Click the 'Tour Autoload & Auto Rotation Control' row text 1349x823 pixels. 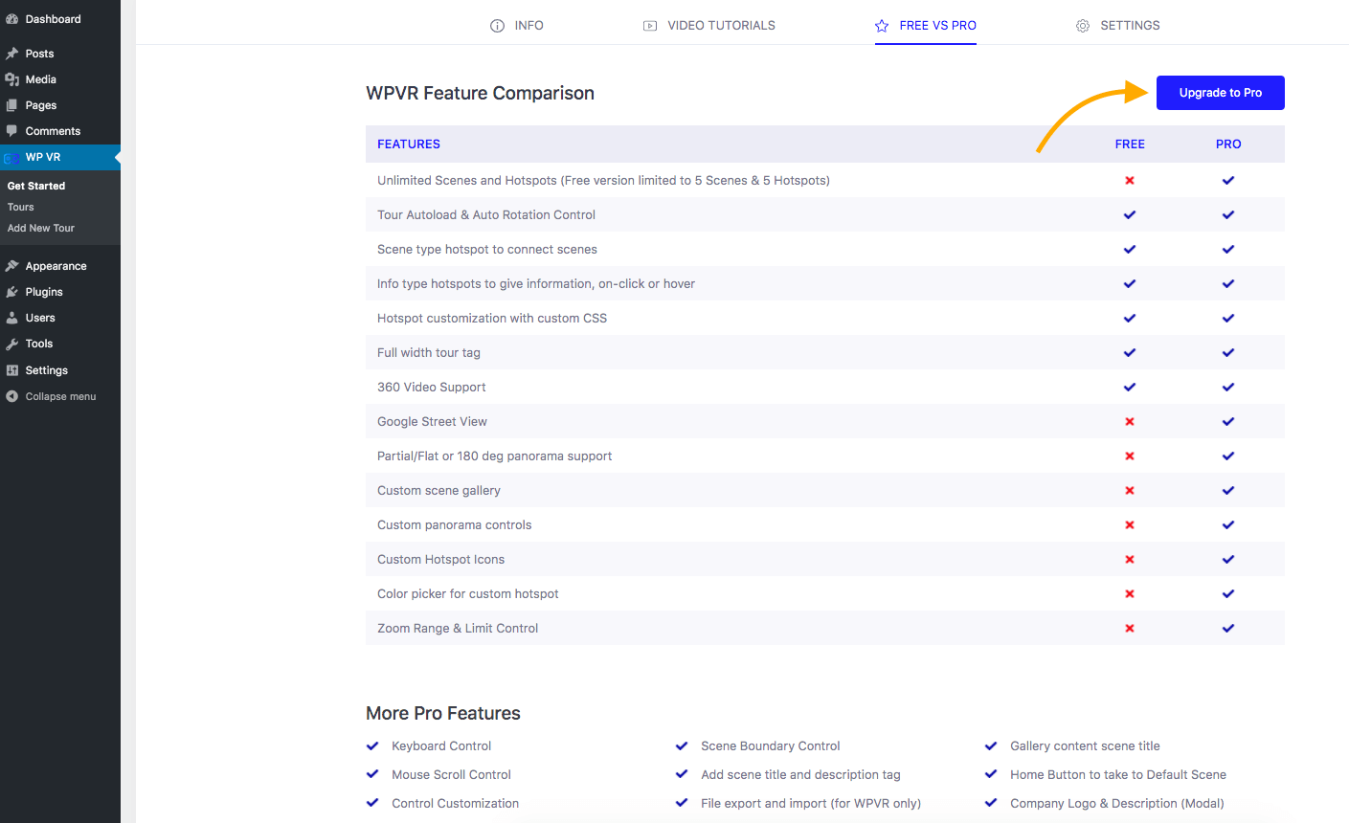point(486,214)
